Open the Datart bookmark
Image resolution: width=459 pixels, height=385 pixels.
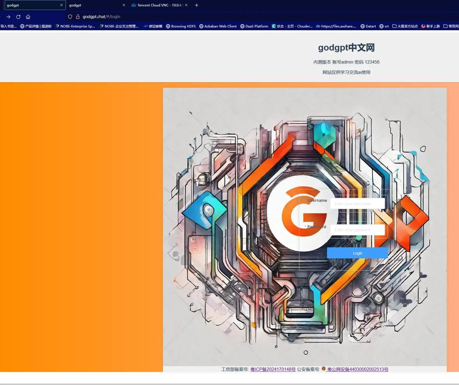coord(368,26)
